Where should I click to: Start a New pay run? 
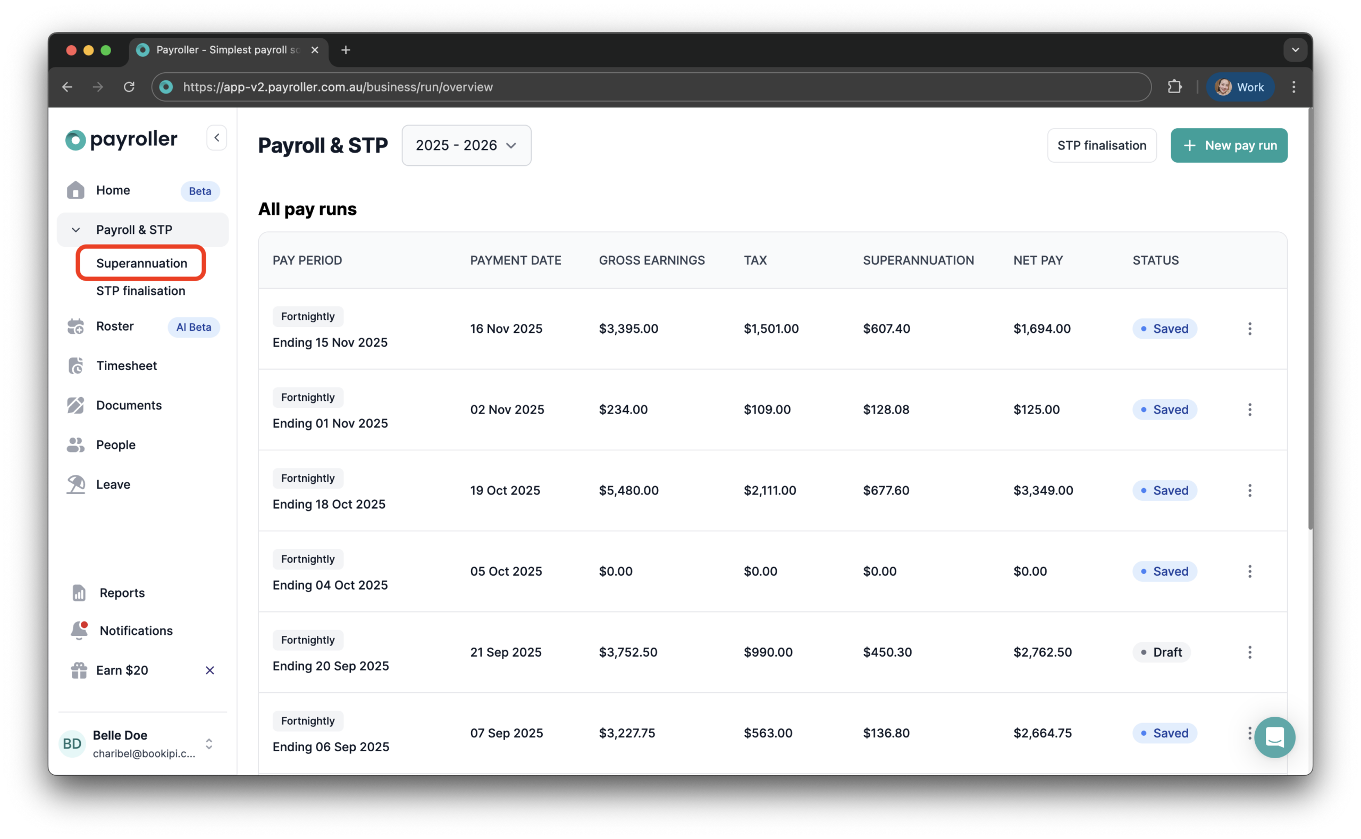click(x=1229, y=145)
